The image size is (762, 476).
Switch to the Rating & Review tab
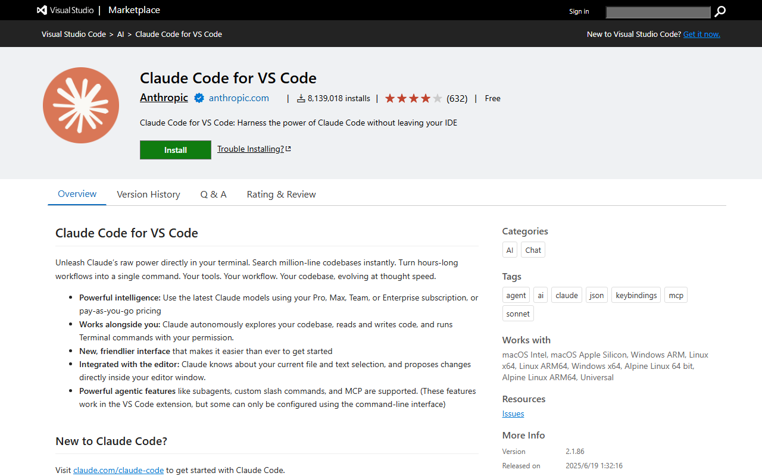(x=281, y=194)
